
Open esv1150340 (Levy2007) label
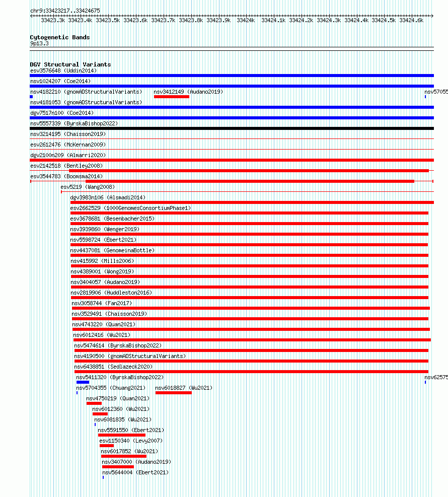[x=131, y=441]
